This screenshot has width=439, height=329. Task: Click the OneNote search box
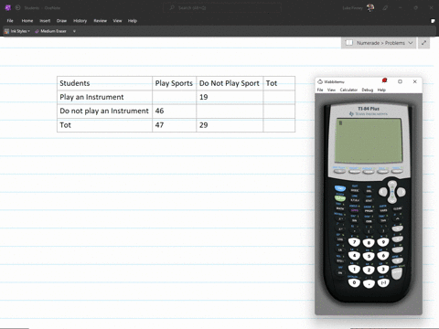222,7
